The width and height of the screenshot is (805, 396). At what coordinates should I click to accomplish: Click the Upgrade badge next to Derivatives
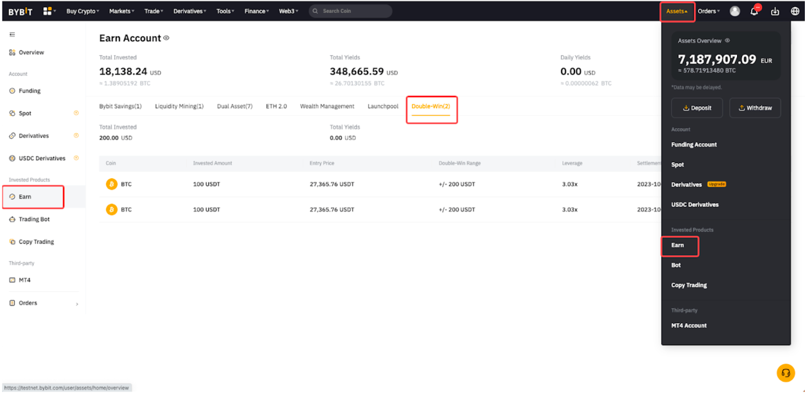716,184
